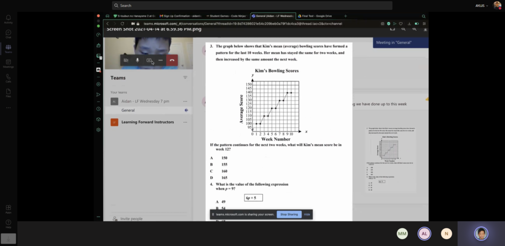Open Files in the Teams left rail

click(x=8, y=93)
